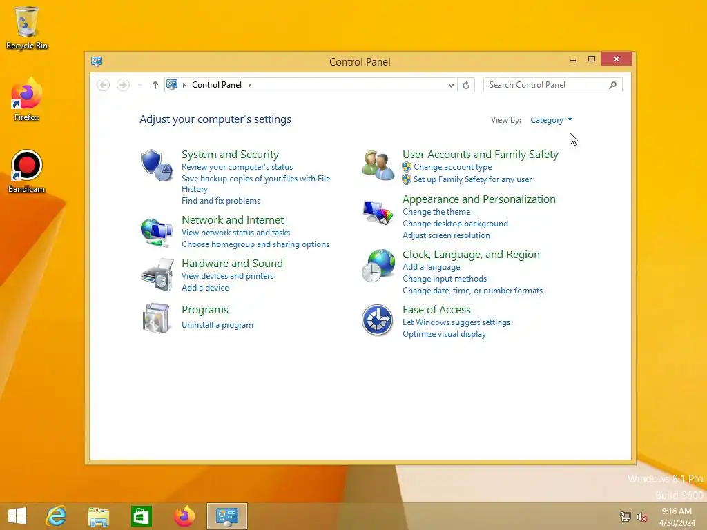Open User Accounts and Family Safety
Viewport: 707px width, 530px height.
(x=481, y=154)
